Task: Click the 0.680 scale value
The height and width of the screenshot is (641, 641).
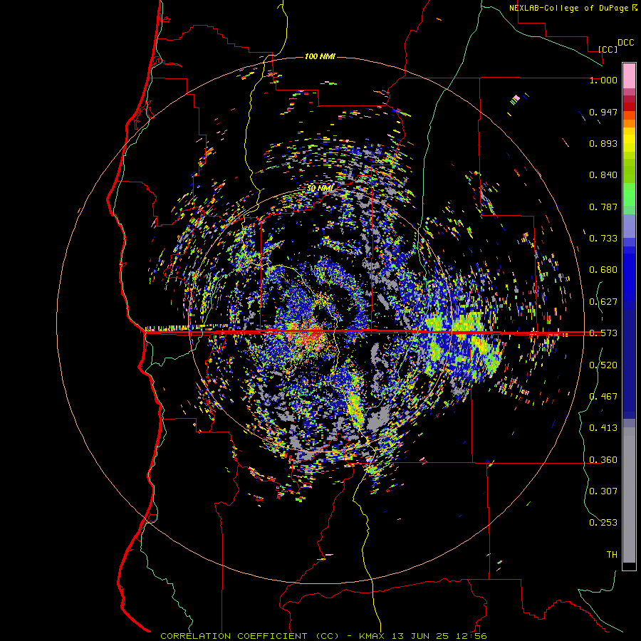Action: click(603, 270)
